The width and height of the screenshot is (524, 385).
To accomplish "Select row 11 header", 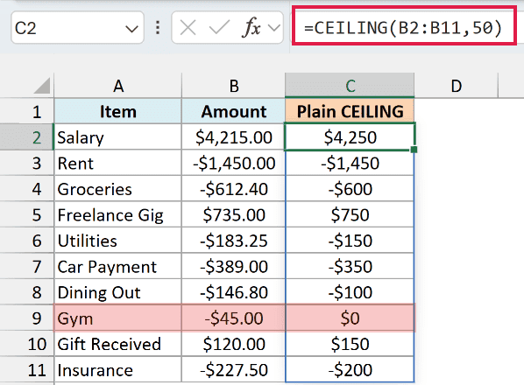I will [x=27, y=369].
